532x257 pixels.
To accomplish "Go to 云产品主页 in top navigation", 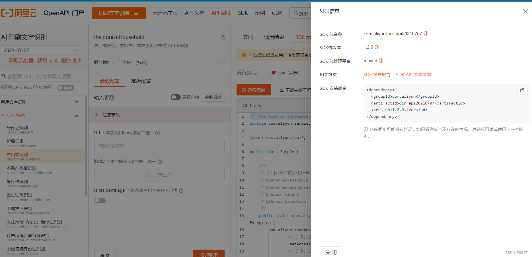I will [x=165, y=13].
